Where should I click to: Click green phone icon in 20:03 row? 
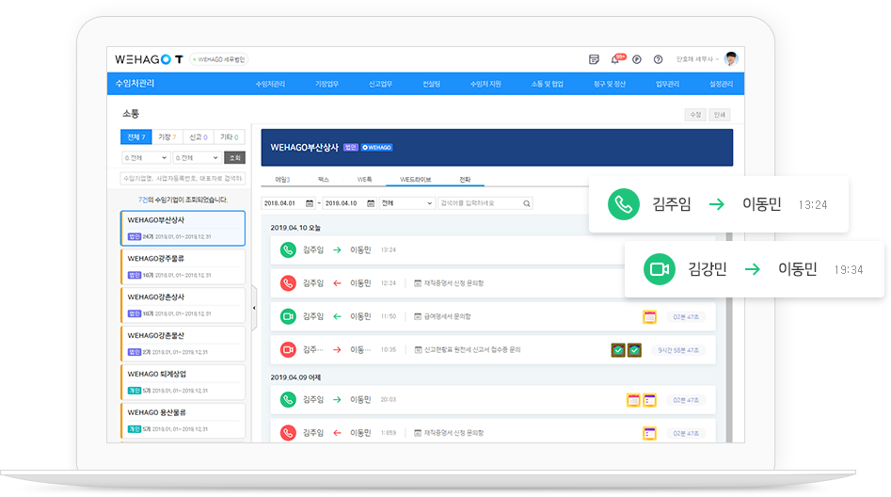288,399
